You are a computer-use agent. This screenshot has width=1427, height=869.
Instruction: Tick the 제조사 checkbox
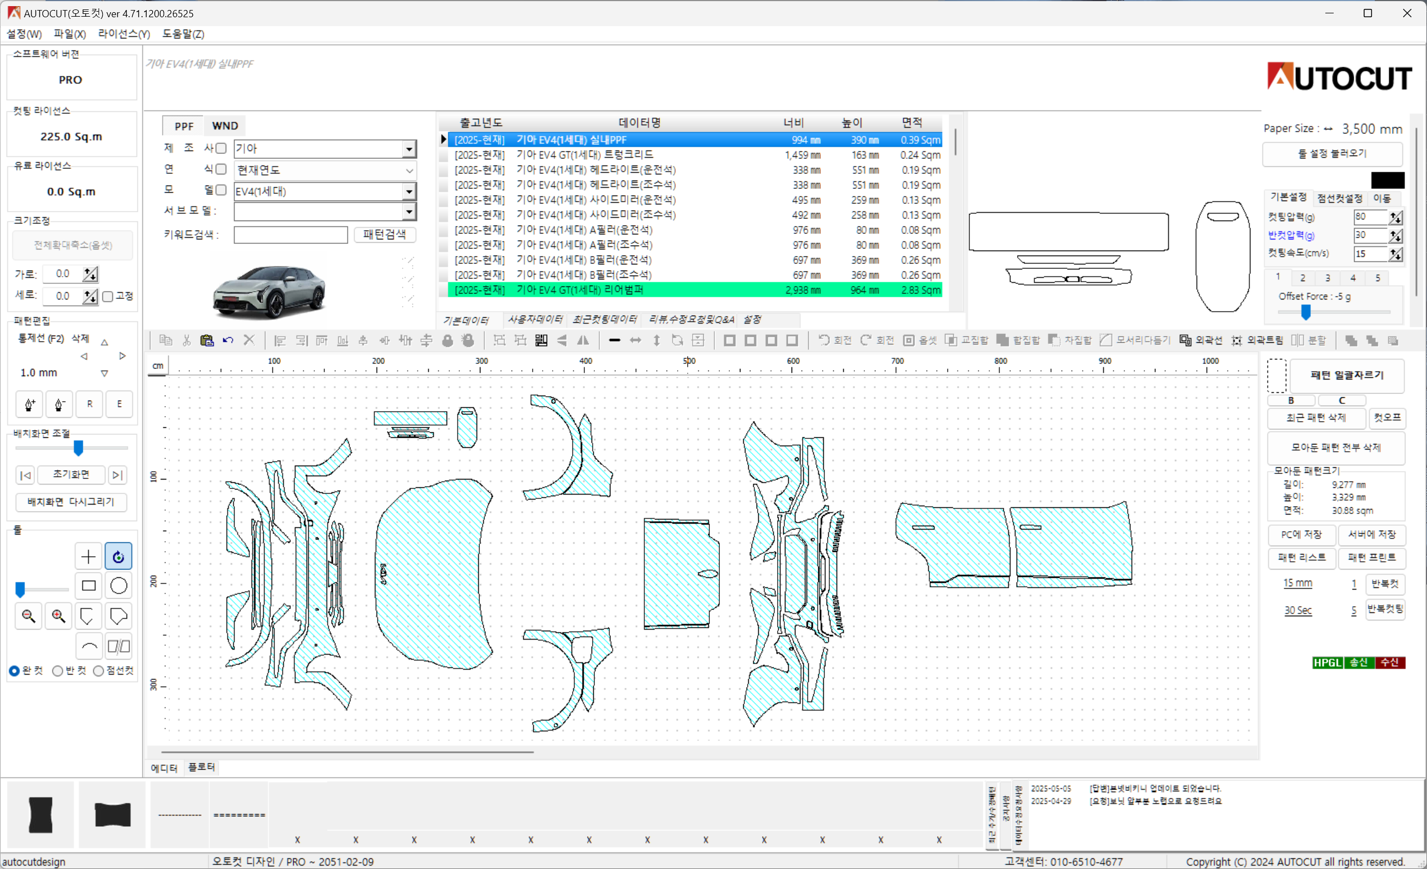click(221, 148)
